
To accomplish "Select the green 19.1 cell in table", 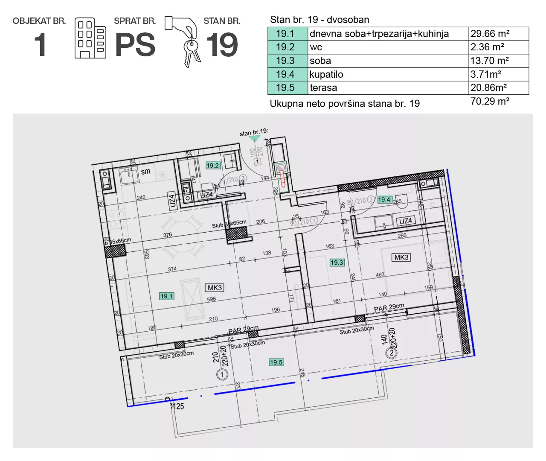I will point(288,34).
